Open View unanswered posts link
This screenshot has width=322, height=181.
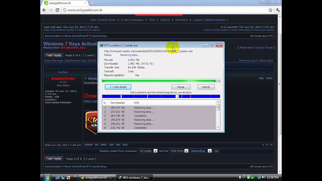(59, 30)
